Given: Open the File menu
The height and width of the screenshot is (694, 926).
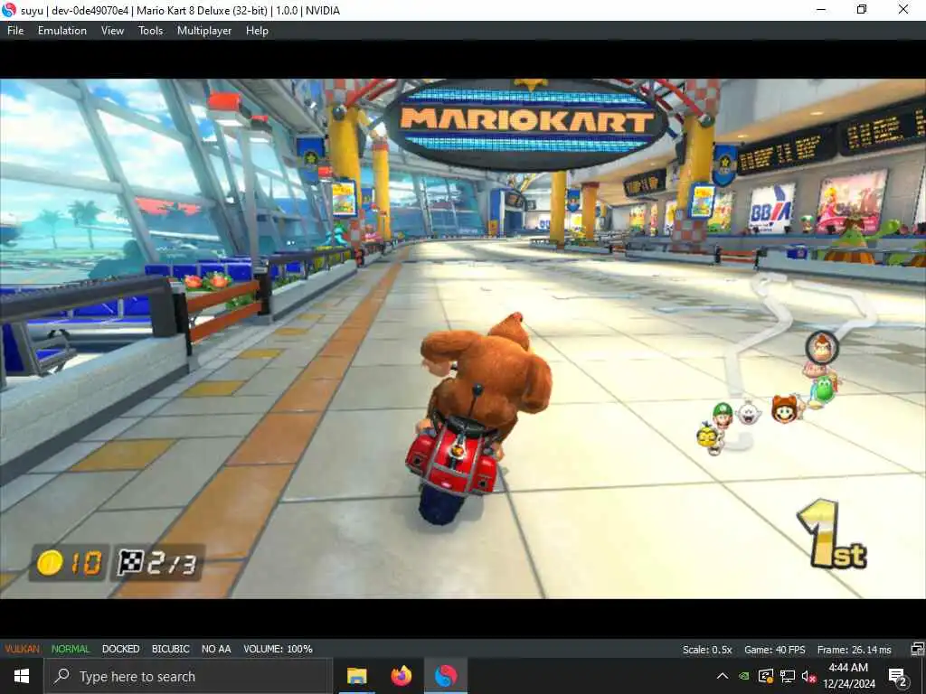Looking at the screenshot, I should [15, 31].
